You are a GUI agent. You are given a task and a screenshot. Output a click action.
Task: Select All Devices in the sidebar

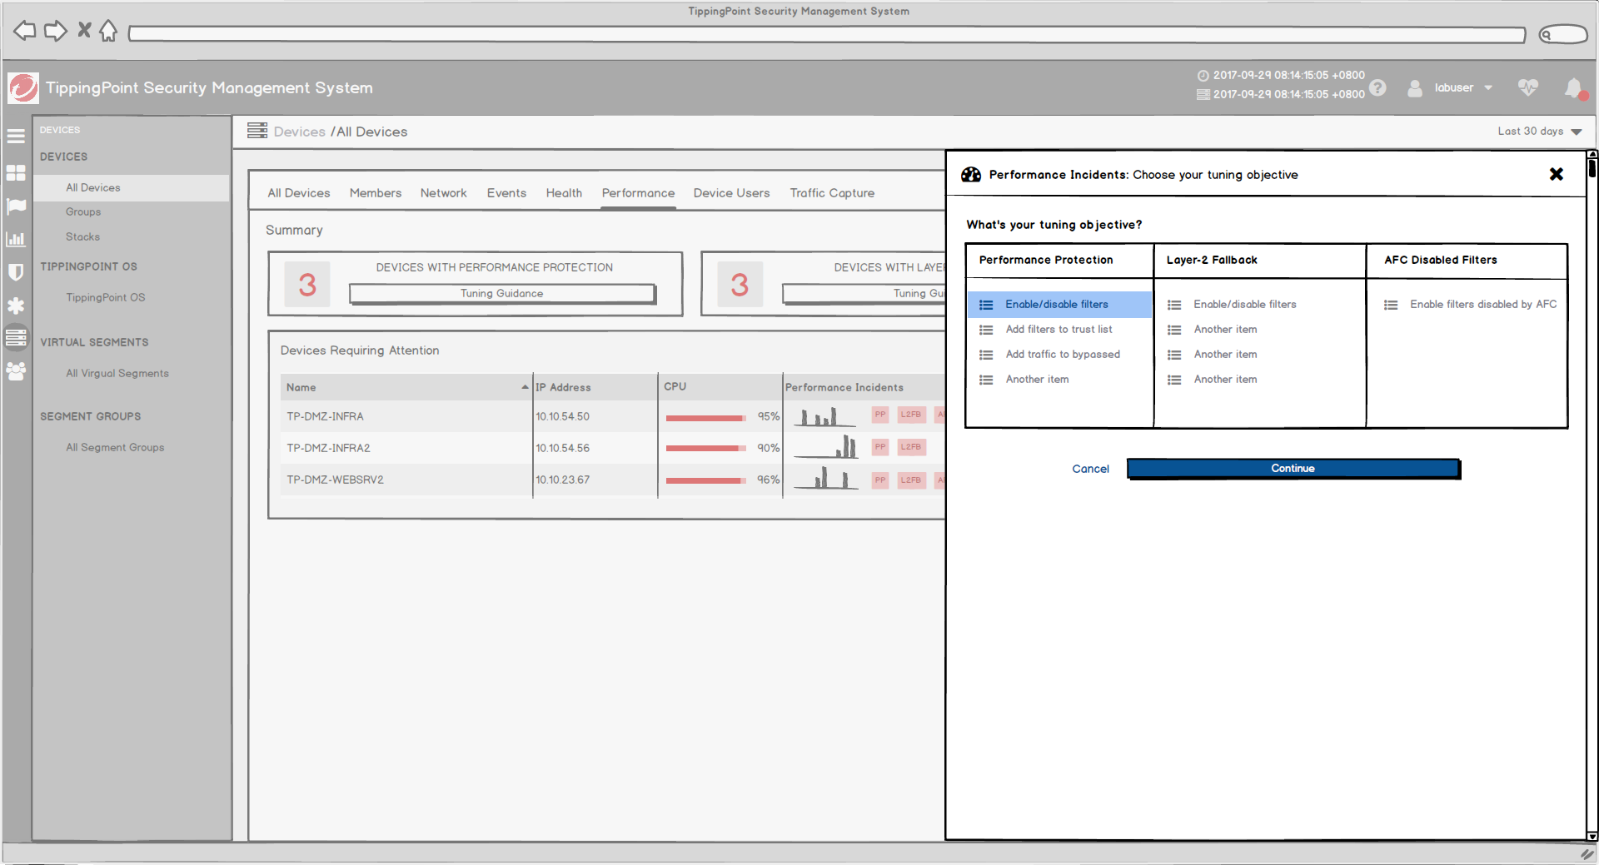[x=131, y=187]
